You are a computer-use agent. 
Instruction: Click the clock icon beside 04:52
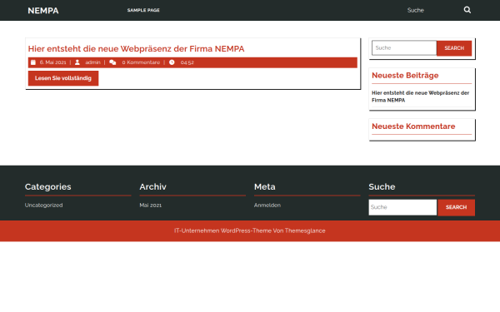point(172,62)
